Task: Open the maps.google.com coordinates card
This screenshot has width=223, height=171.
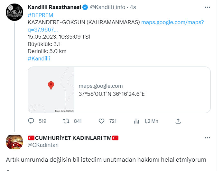Action: tap(142, 90)
